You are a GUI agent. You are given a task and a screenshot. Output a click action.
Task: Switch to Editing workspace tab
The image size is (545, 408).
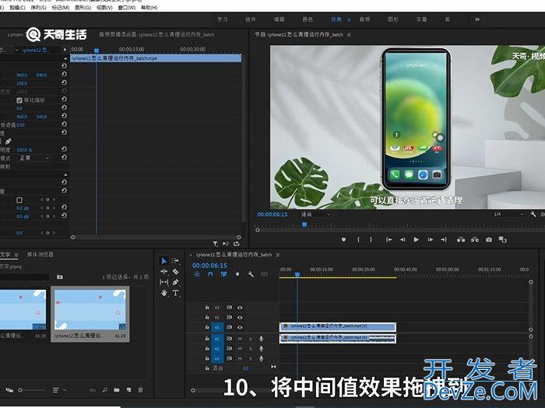click(x=279, y=19)
